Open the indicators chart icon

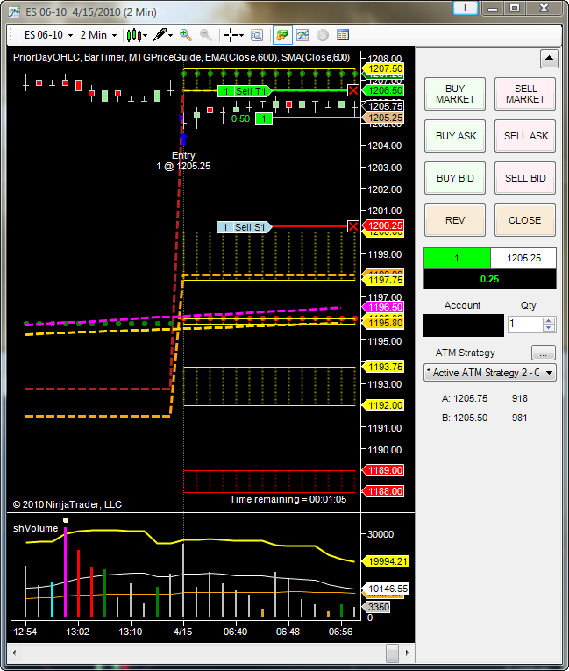302,35
